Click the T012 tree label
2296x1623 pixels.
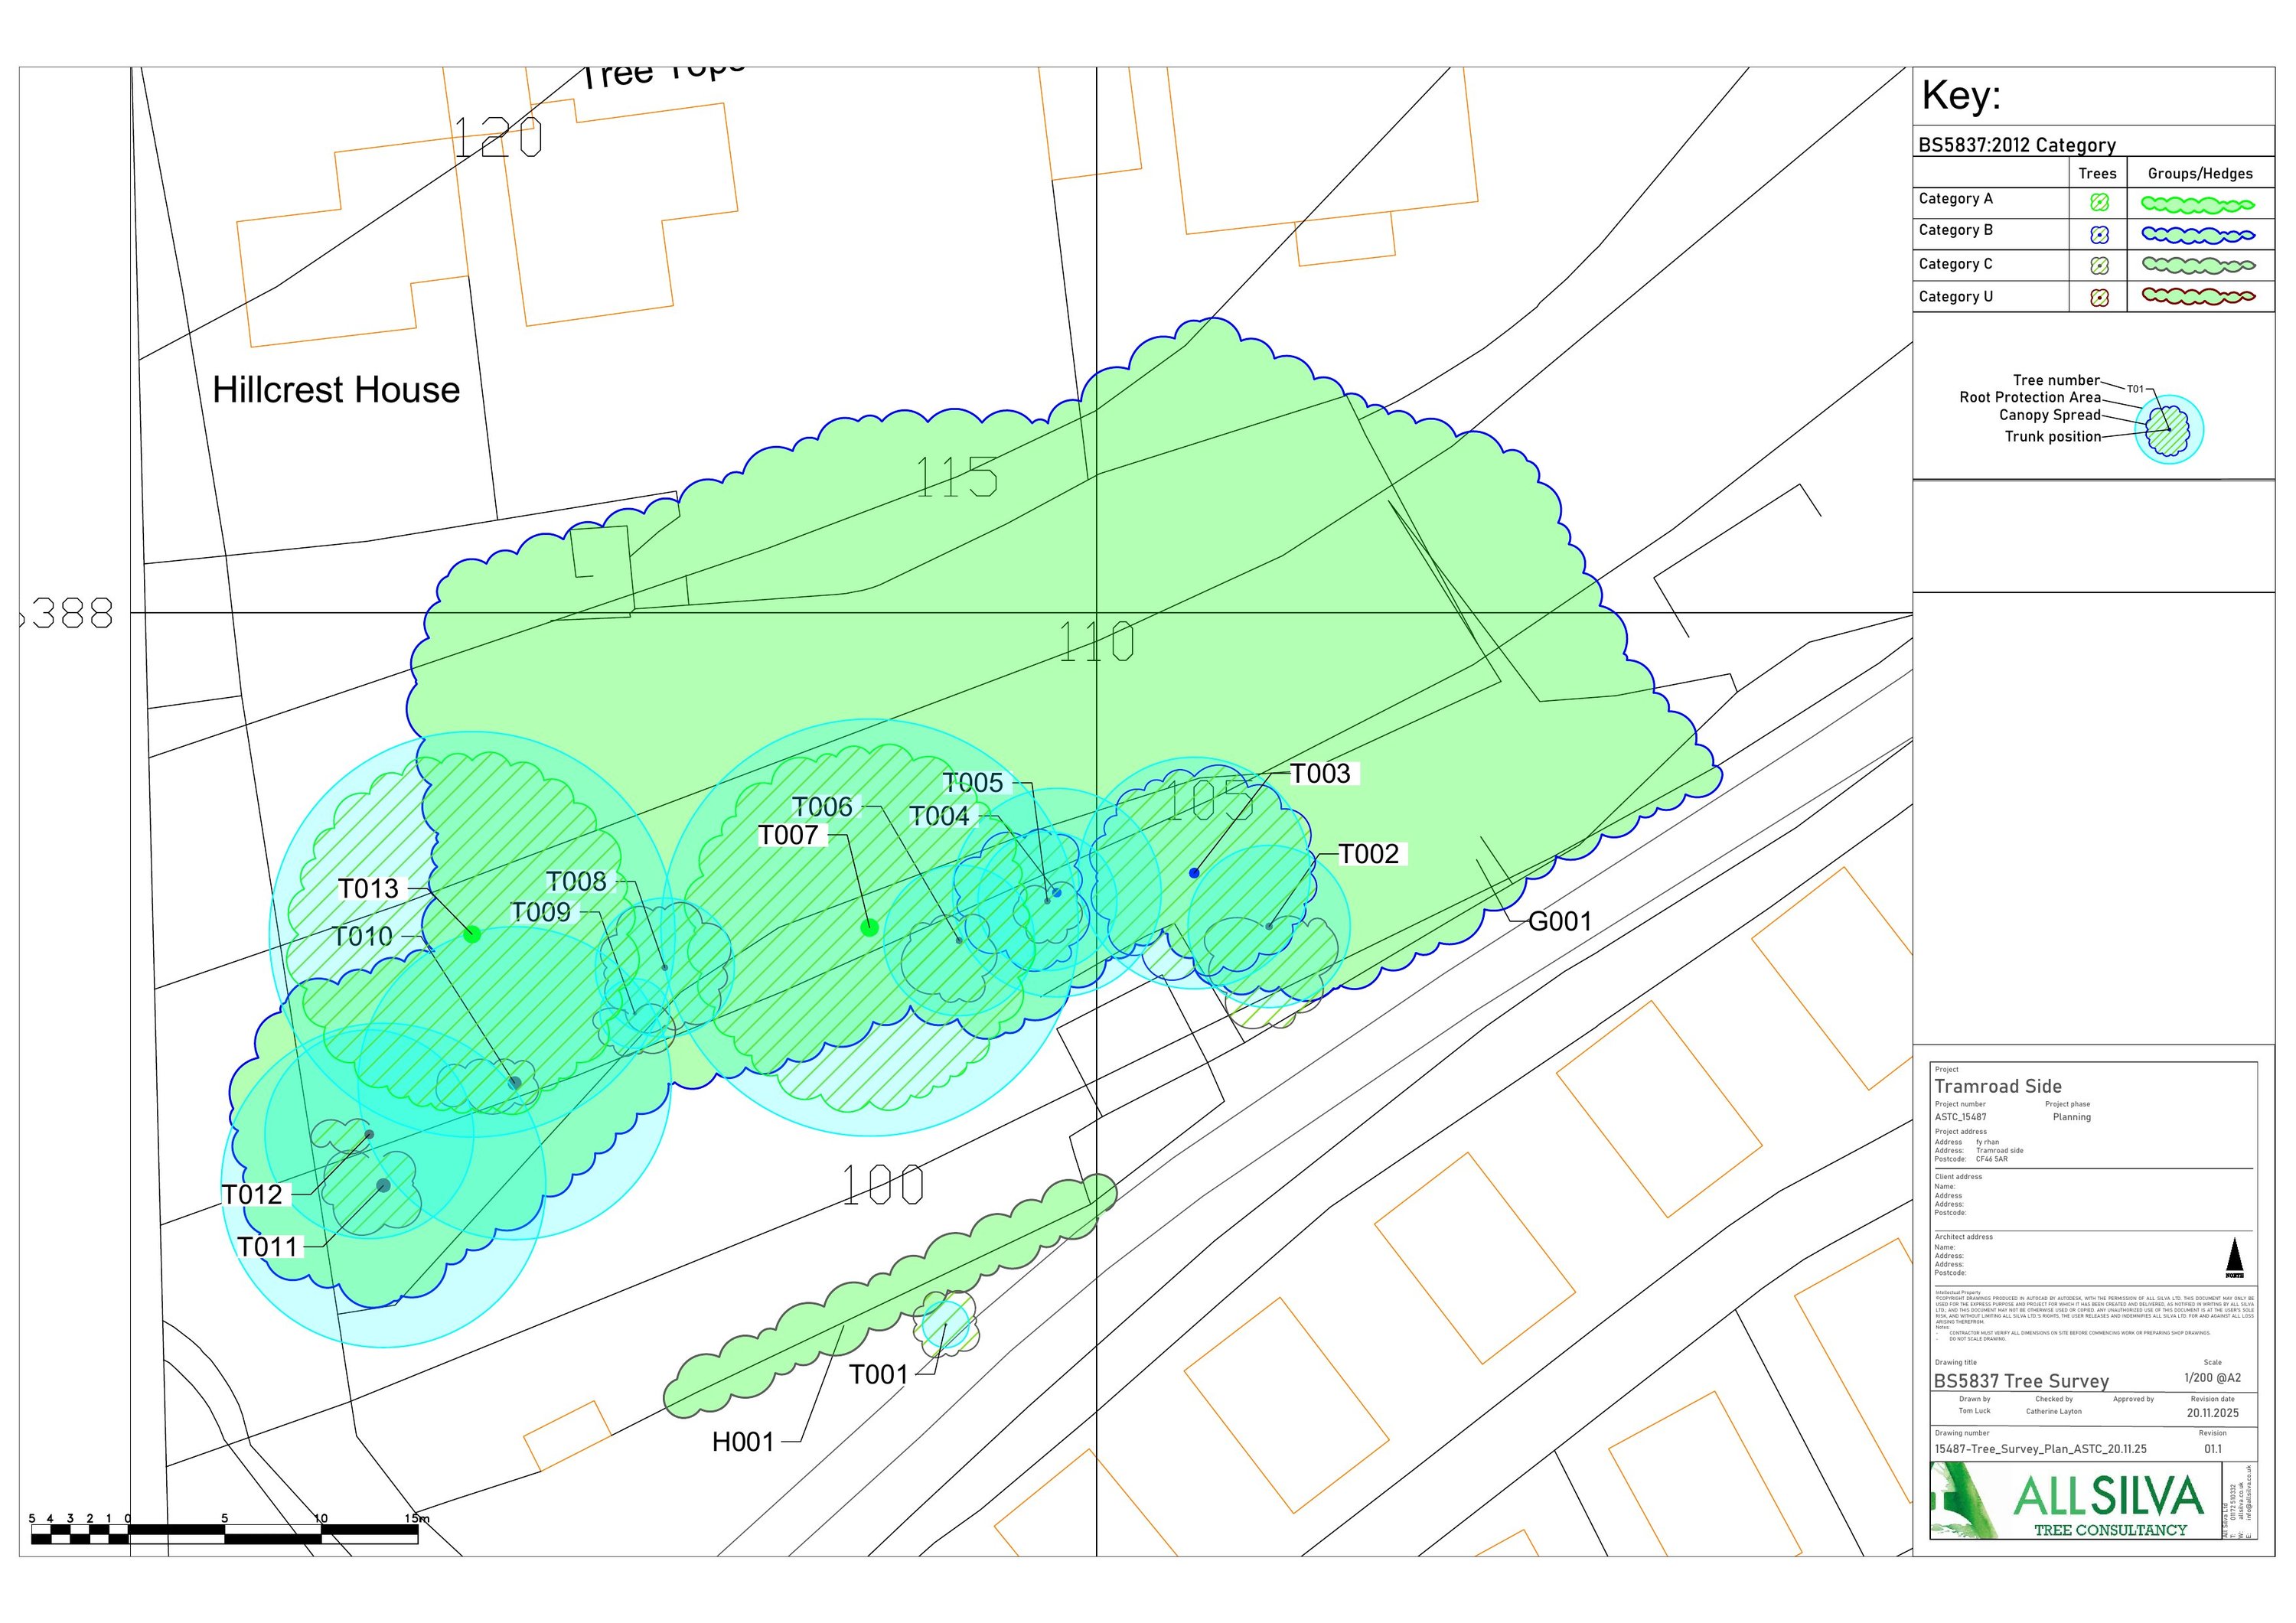252,1194
